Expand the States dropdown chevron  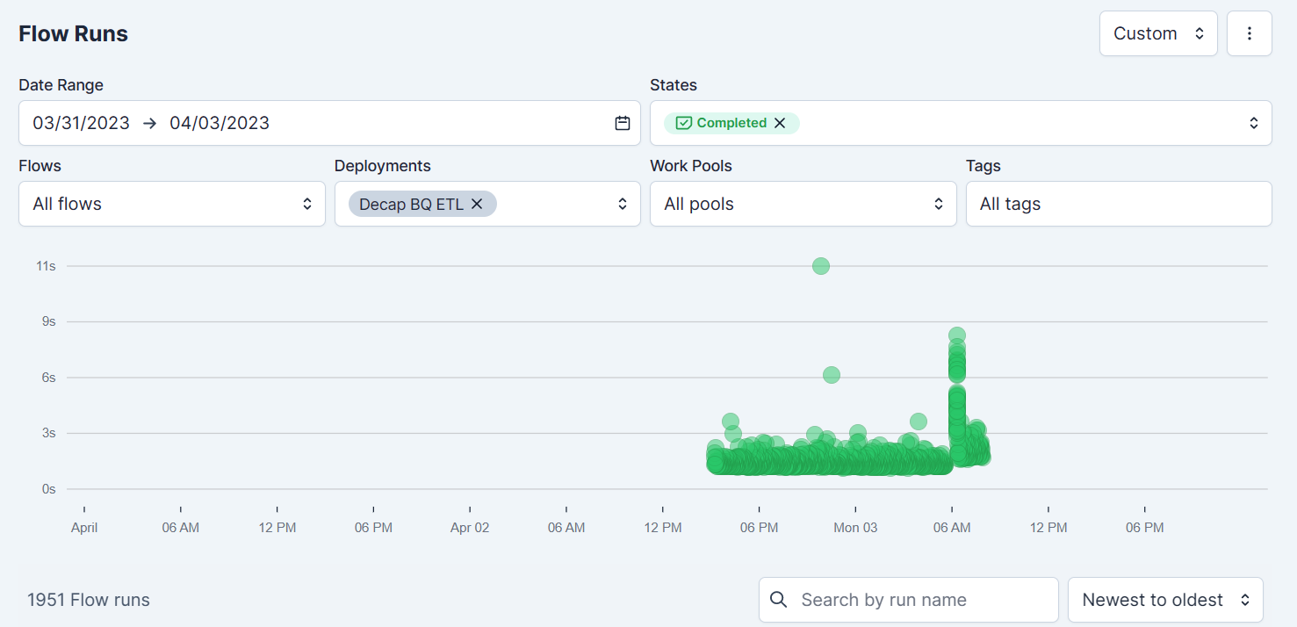tap(1254, 123)
